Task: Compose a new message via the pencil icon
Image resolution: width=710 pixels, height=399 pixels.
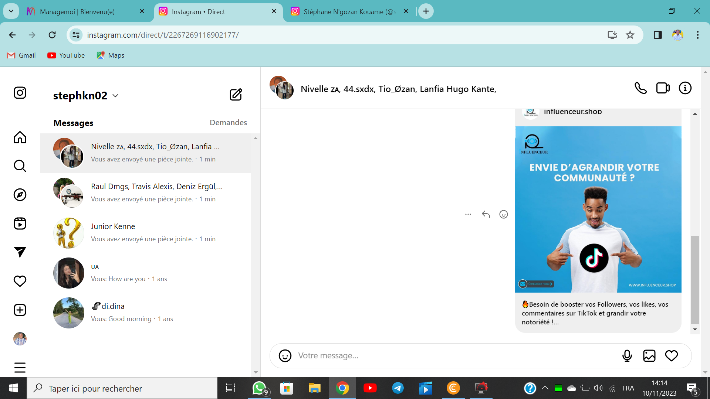Action: [x=236, y=95]
